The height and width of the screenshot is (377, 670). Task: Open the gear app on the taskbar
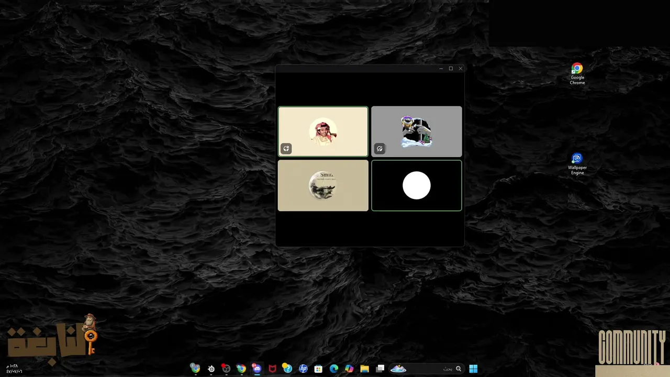coord(211,369)
